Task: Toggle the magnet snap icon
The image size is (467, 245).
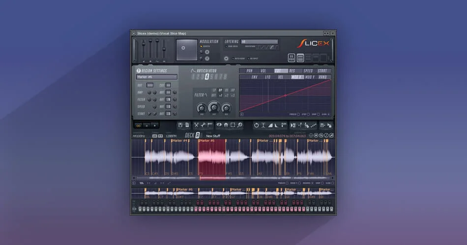Action: point(226,125)
